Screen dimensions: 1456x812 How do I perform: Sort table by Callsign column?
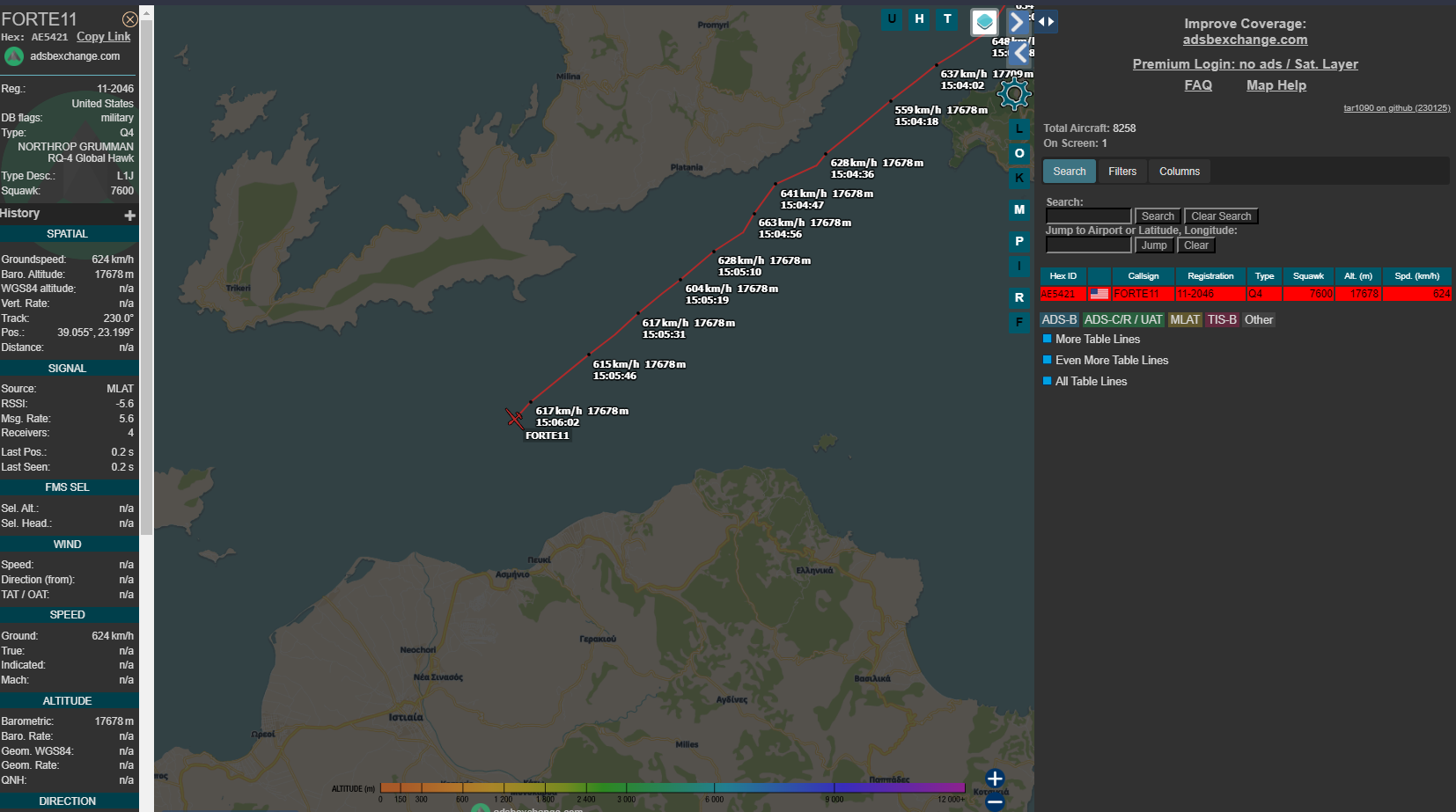1143,276
